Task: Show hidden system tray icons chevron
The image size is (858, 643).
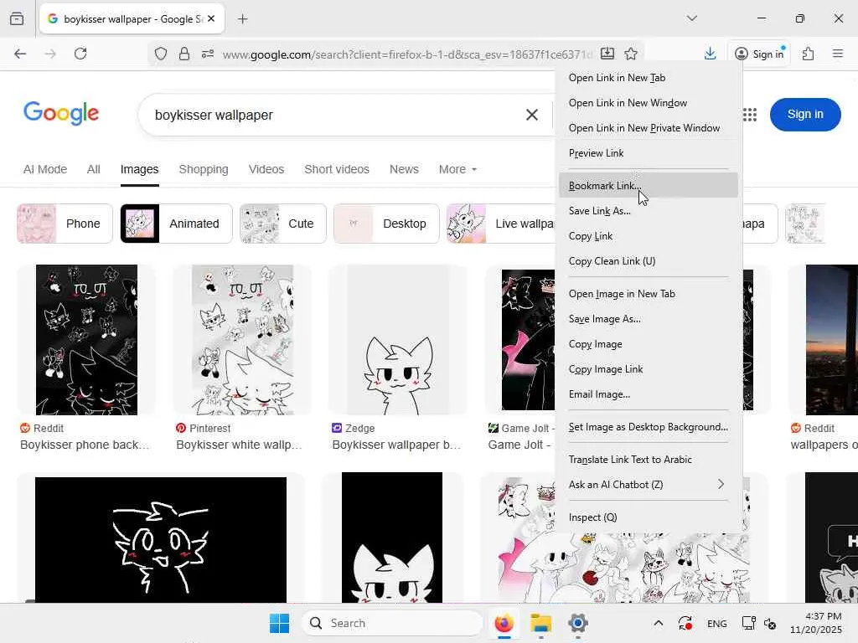Action: (x=659, y=623)
